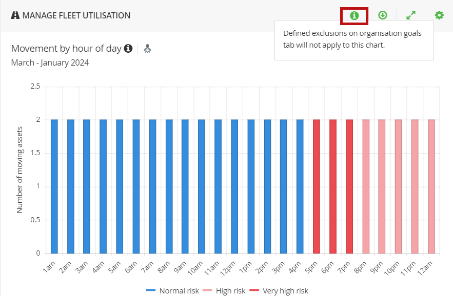Select the 4pm blue bar
The width and height of the screenshot is (453, 296).
click(300, 186)
